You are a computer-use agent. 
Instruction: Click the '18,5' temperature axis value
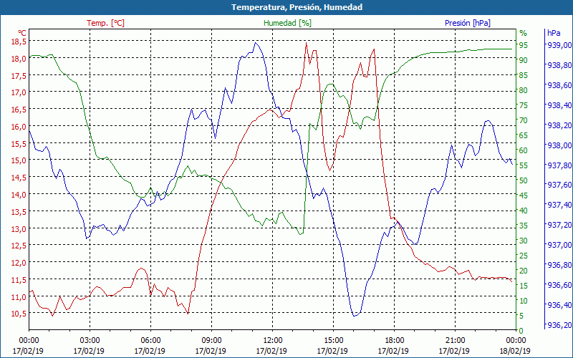coord(20,42)
